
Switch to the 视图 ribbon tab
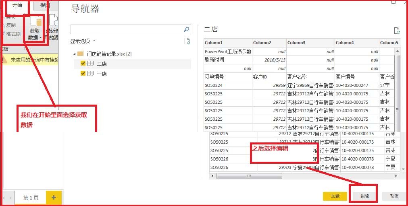pyautogui.click(x=45, y=5)
